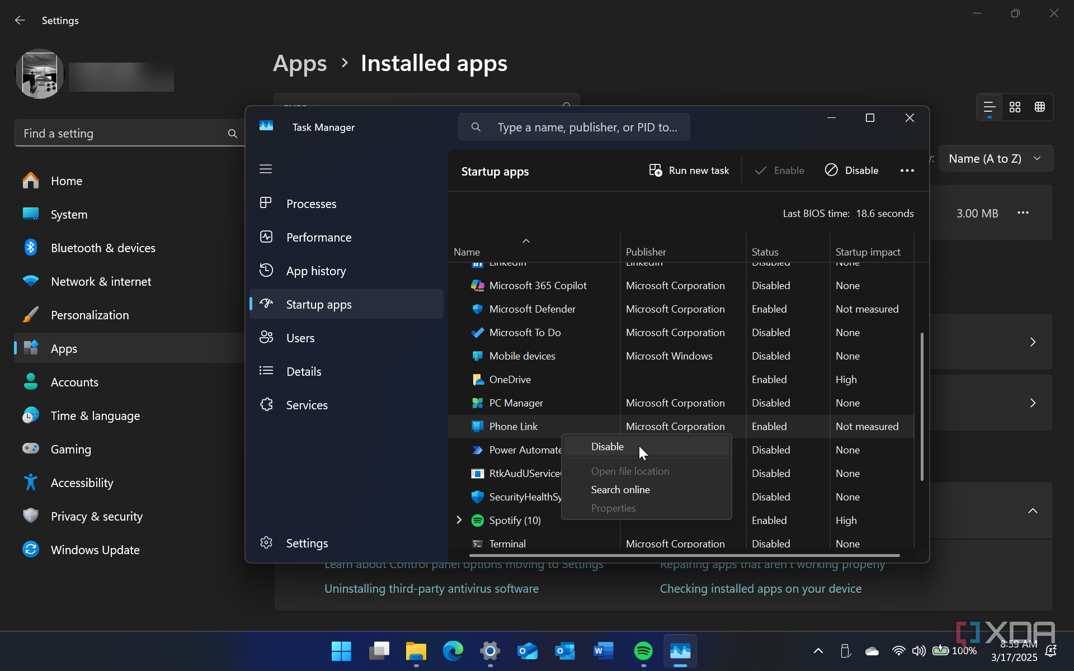This screenshot has width=1074, height=671.
Task: Go to App history
Action: 315,271
